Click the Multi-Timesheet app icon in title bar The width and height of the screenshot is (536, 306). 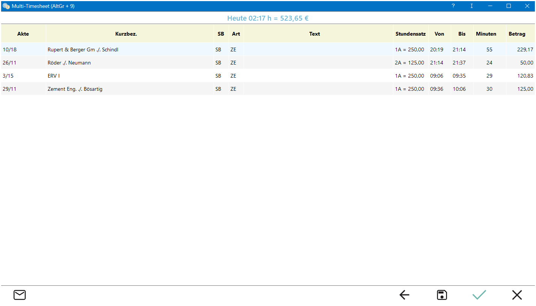click(x=6, y=6)
